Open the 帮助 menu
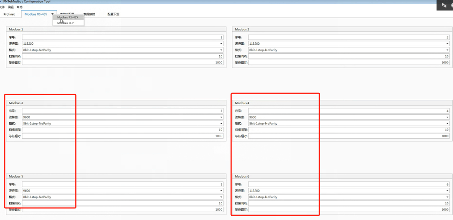This screenshot has width=453, height=220. pos(19,7)
